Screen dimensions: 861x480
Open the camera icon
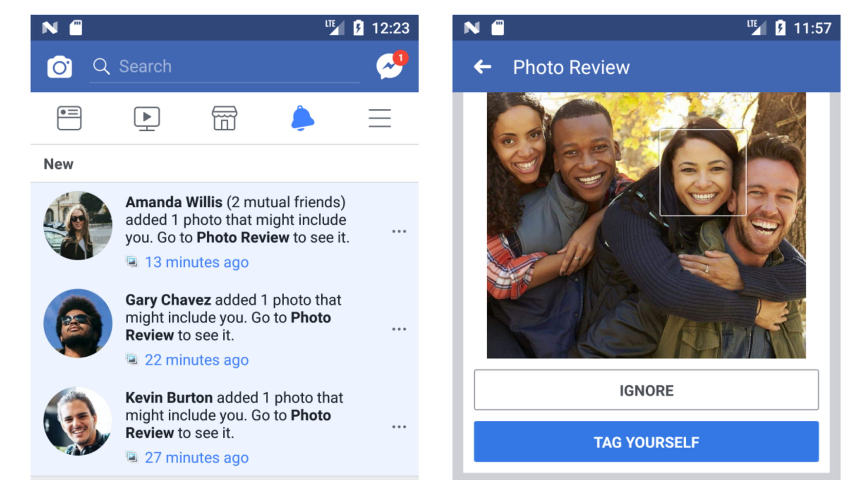(x=59, y=67)
